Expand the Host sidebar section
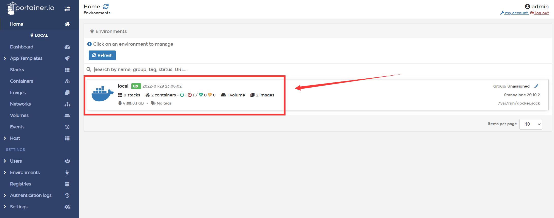 click(x=5, y=138)
